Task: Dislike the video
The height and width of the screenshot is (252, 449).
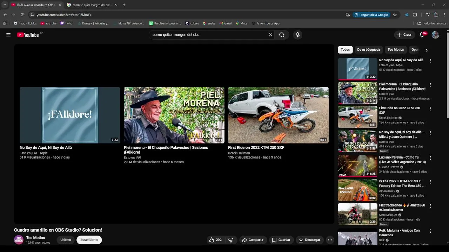Action: click(x=231, y=240)
